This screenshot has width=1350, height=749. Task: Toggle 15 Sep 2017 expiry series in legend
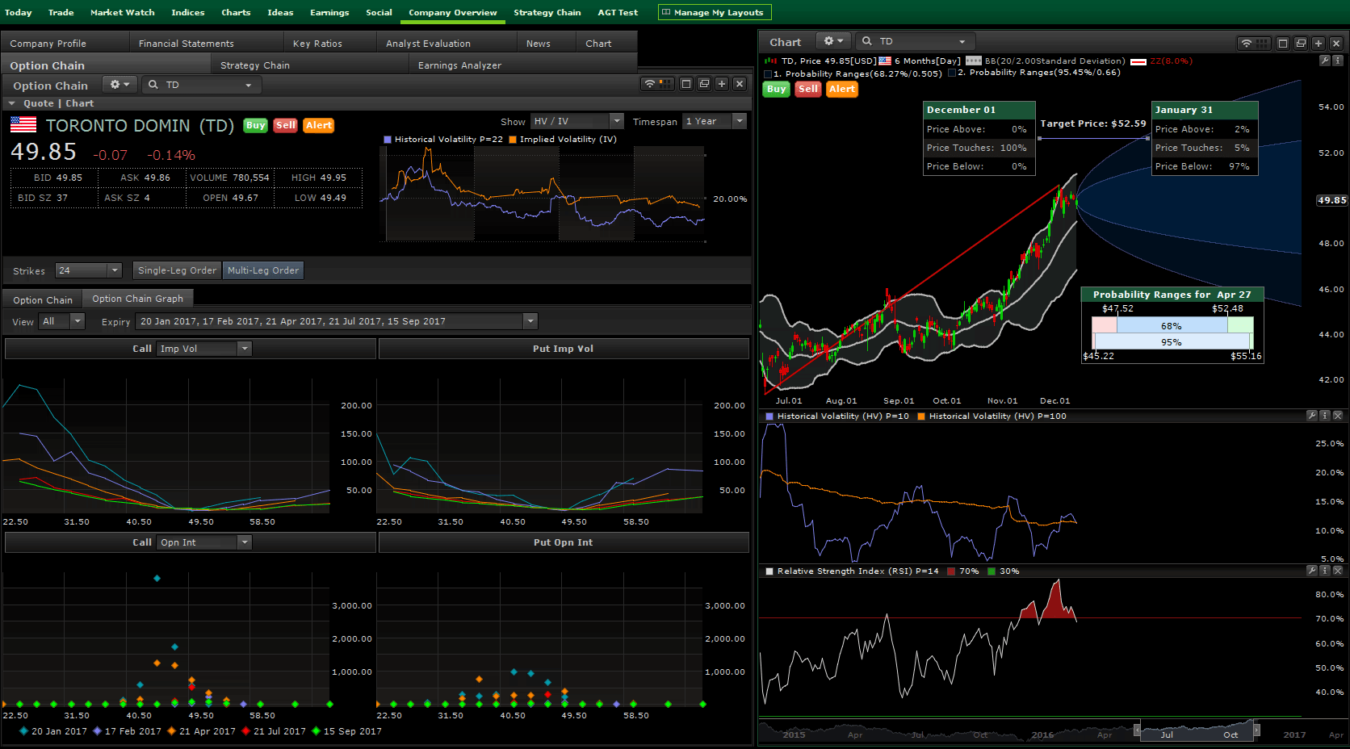[x=347, y=731]
